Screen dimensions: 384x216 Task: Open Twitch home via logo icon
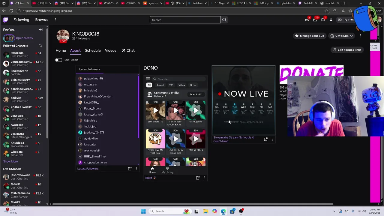click(5, 20)
